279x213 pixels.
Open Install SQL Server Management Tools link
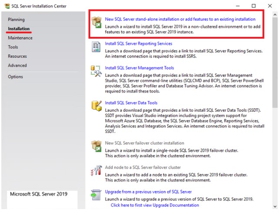tap(139, 68)
